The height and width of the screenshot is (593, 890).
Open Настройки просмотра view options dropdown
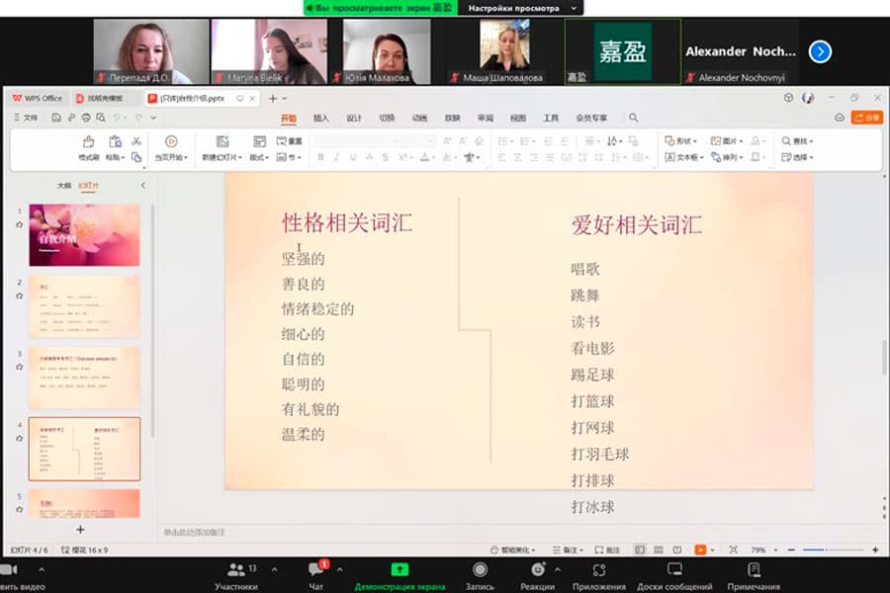(x=520, y=8)
